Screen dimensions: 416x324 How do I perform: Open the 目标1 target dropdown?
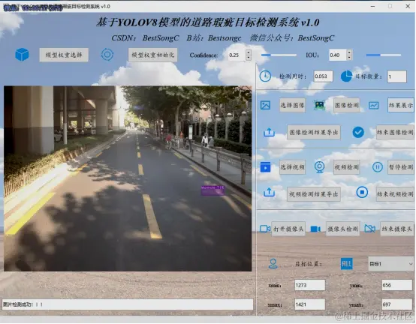tap(390, 264)
